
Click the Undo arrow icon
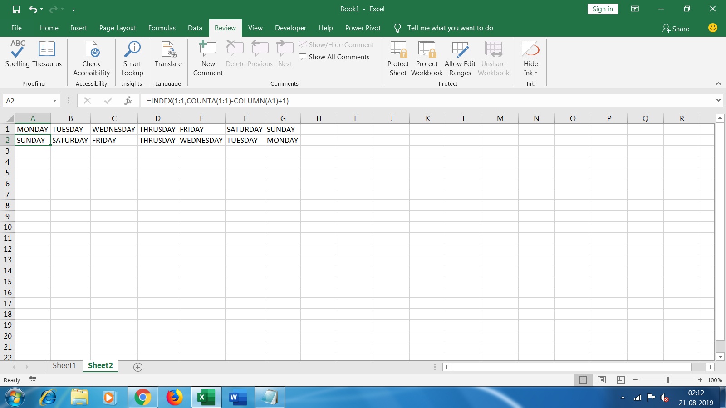(x=33, y=9)
